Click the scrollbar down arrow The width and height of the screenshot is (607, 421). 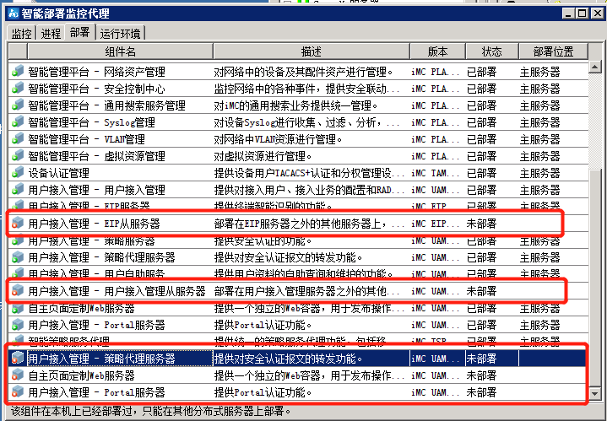pos(594,393)
